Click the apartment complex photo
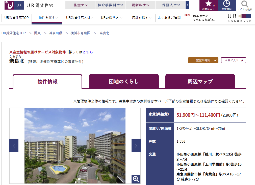The width and height of the screenshot is (255, 185). coord(75,145)
